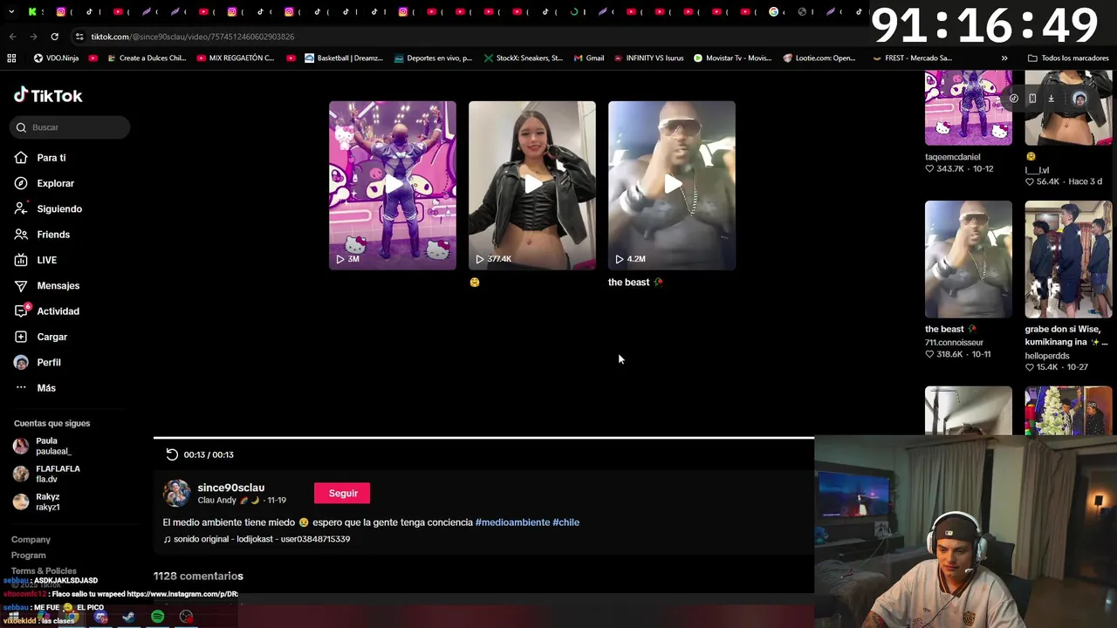1117x628 pixels.
Task: Open Basketball | Dreamz bookmark
Action: [344, 58]
